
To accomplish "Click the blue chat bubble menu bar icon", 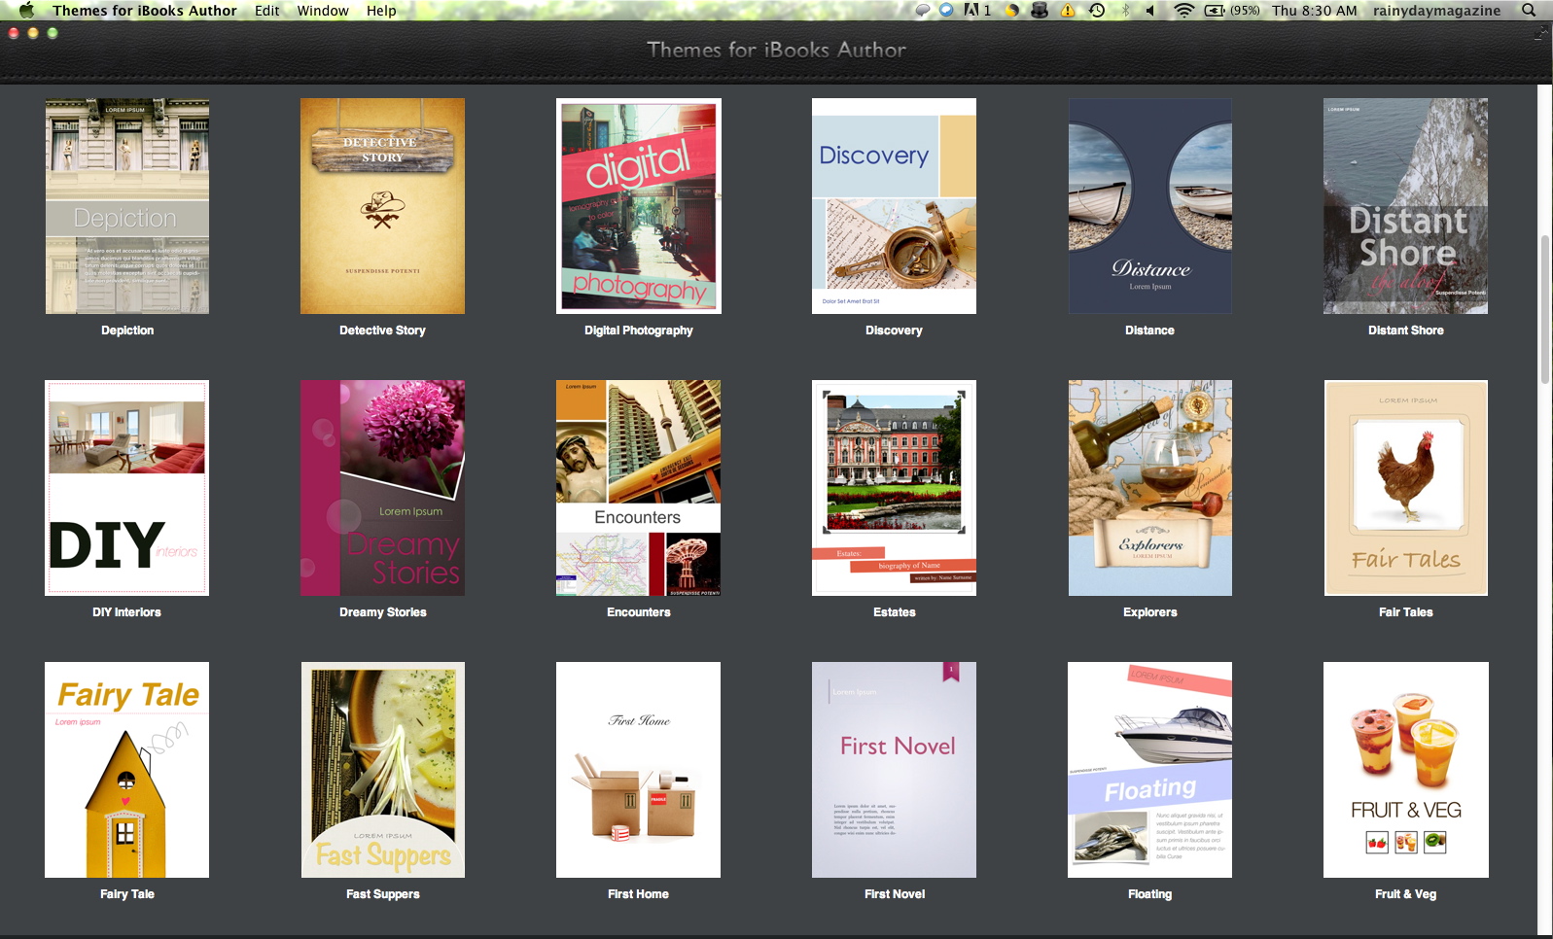I will (946, 11).
